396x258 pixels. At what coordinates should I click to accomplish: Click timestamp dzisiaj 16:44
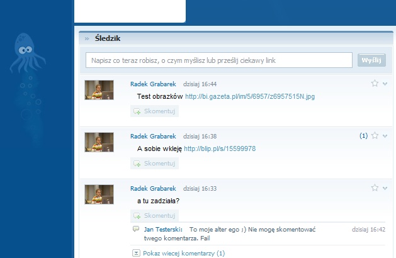click(x=200, y=84)
